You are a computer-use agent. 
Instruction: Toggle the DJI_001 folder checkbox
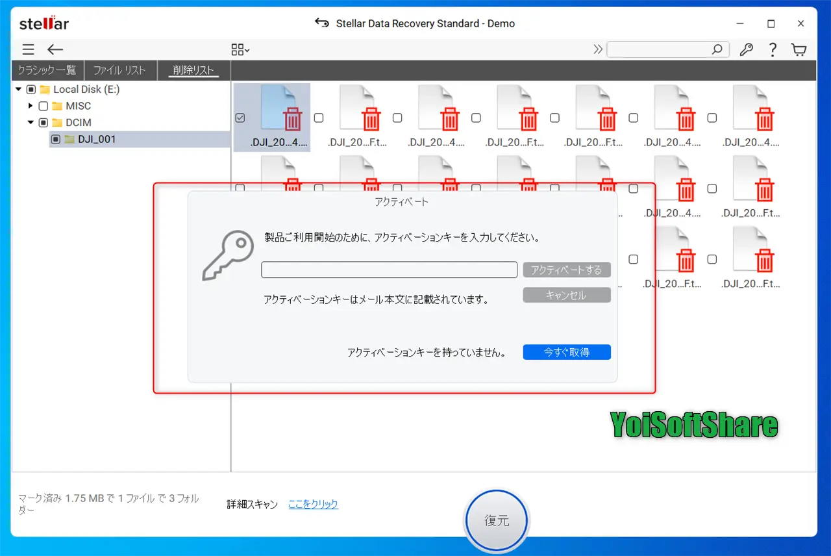coord(56,139)
